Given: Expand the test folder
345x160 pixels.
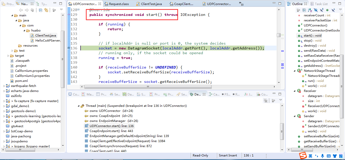Looking at the screenshot, I should [x=12, y=51].
